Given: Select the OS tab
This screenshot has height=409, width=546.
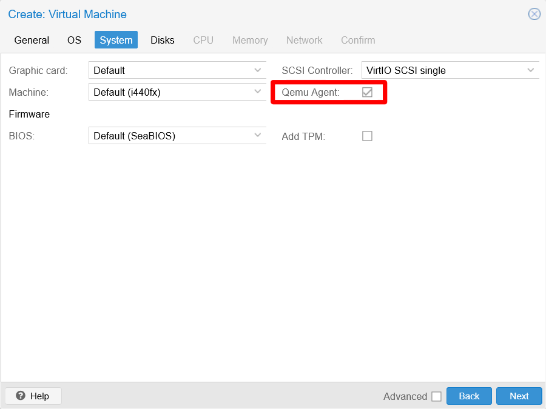Looking at the screenshot, I should (x=74, y=40).
